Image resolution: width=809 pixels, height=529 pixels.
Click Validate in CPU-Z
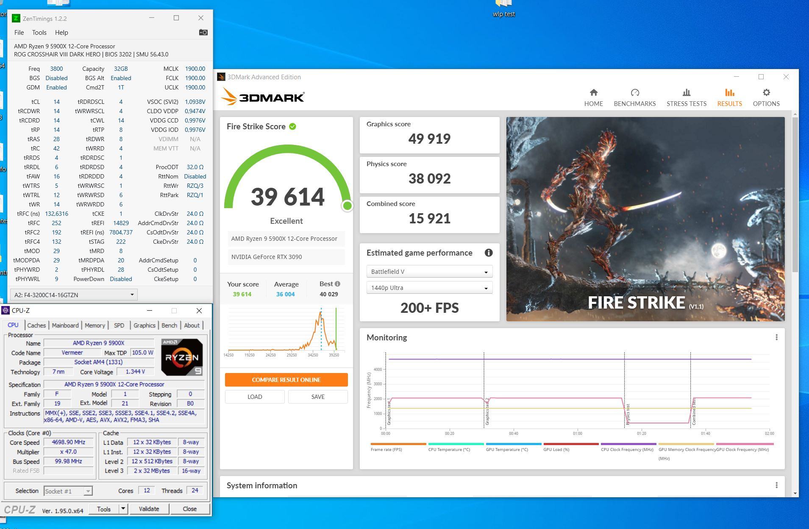point(149,509)
